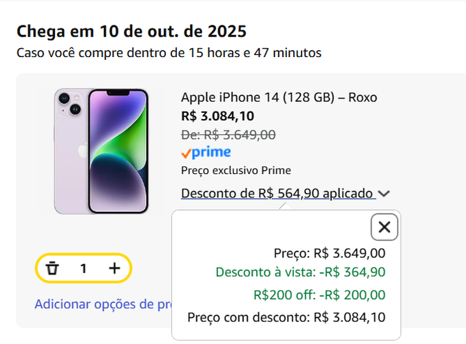Select the "Preço com desconto" total line

coord(286,317)
